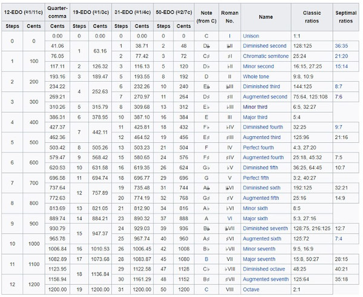Open the 21:20 septimal ratio link

point(342,56)
